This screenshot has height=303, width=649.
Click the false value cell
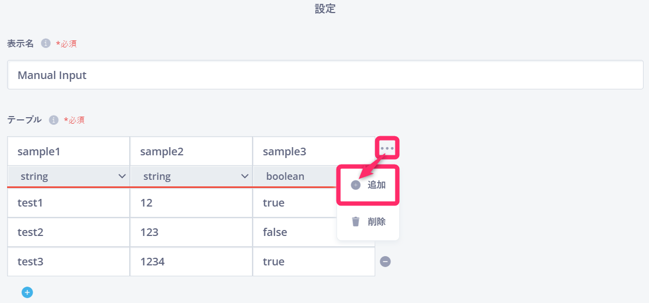click(x=295, y=232)
